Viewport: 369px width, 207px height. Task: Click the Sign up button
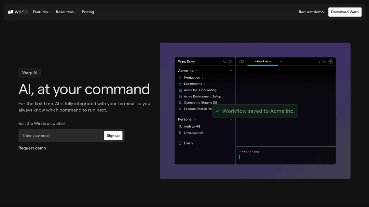click(x=113, y=136)
